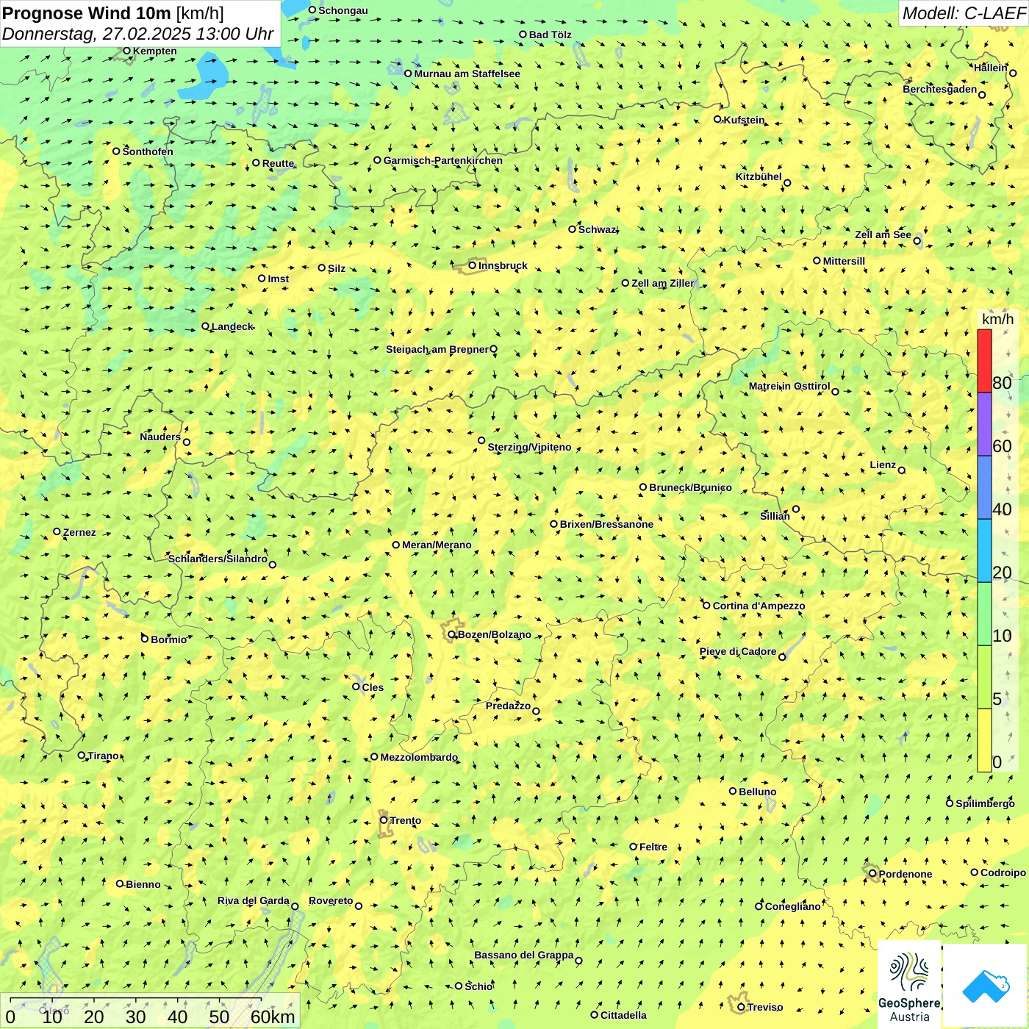The width and height of the screenshot is (1029, 1029).
Task: Click the Mezzolombardo label
Action: click(x=419, y=757)
